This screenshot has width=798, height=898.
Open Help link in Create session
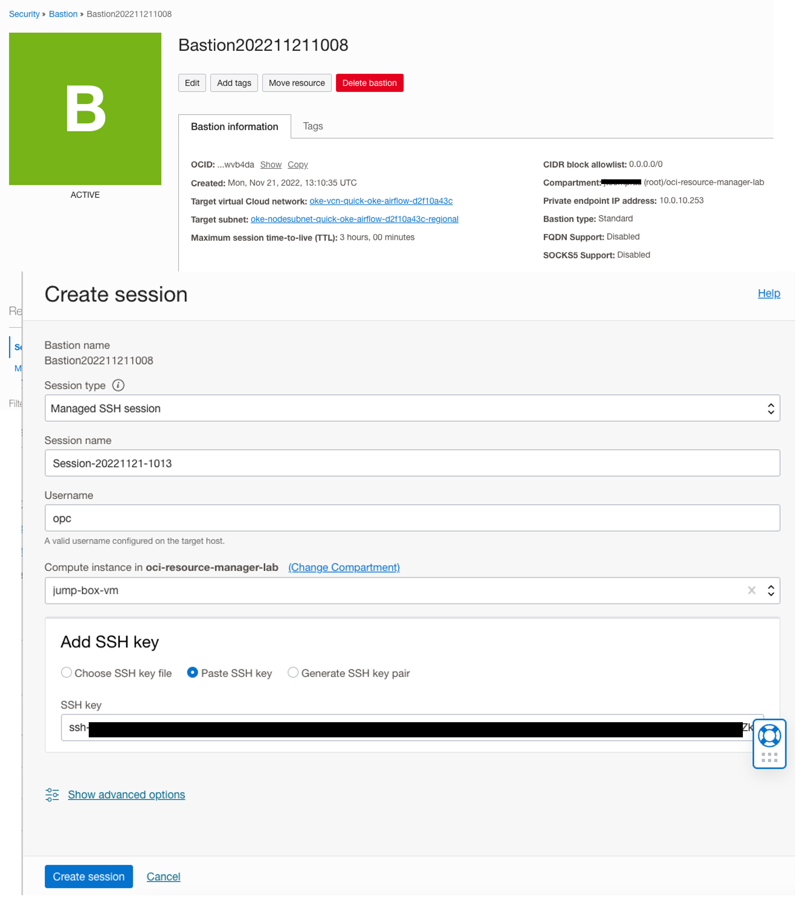click(x=768, y=293)
